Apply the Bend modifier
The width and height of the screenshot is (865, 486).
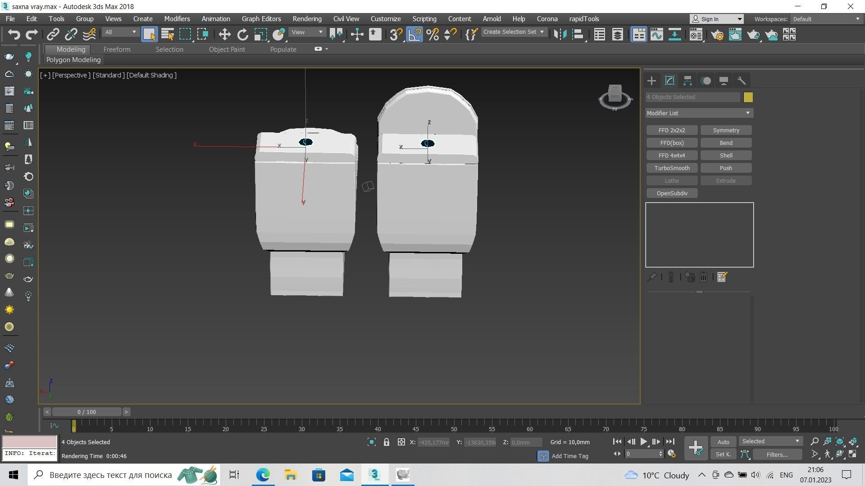tap(726, 143)
